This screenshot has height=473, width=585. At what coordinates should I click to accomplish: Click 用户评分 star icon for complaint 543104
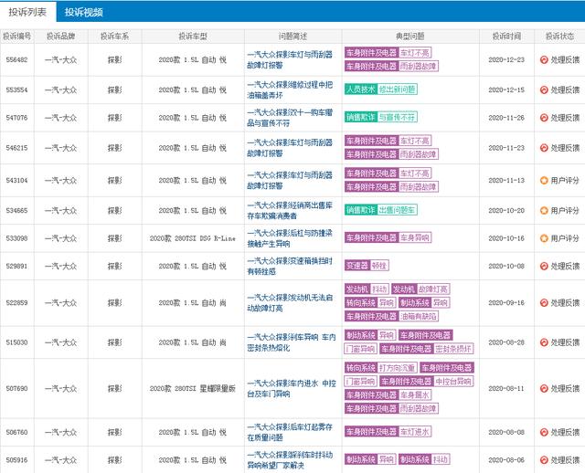(544, 181)
